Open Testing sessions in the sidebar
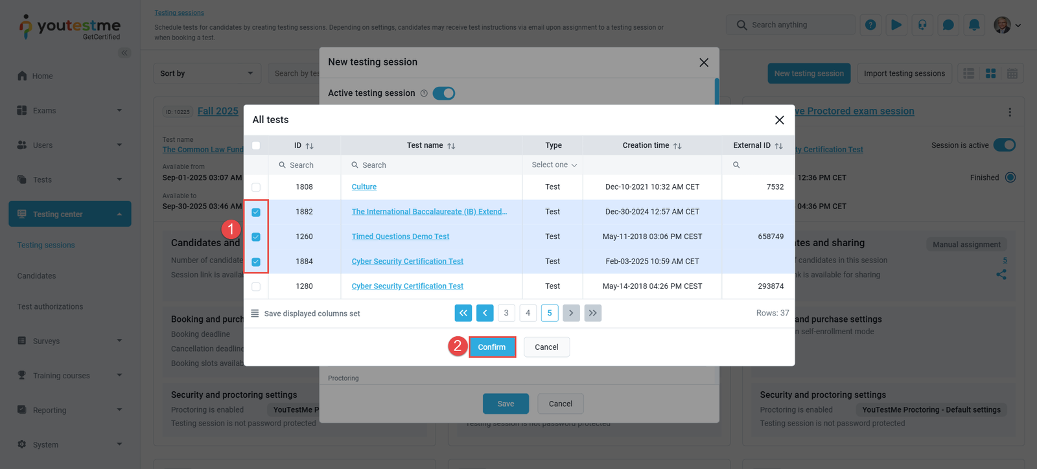1037x469 pixels. 46,245
